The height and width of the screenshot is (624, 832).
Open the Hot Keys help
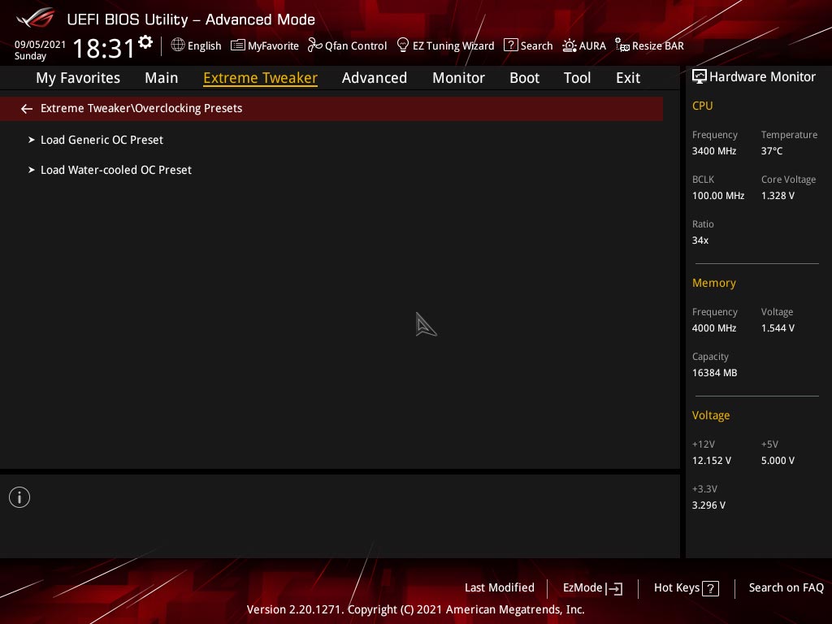click(x=677, y=588)
